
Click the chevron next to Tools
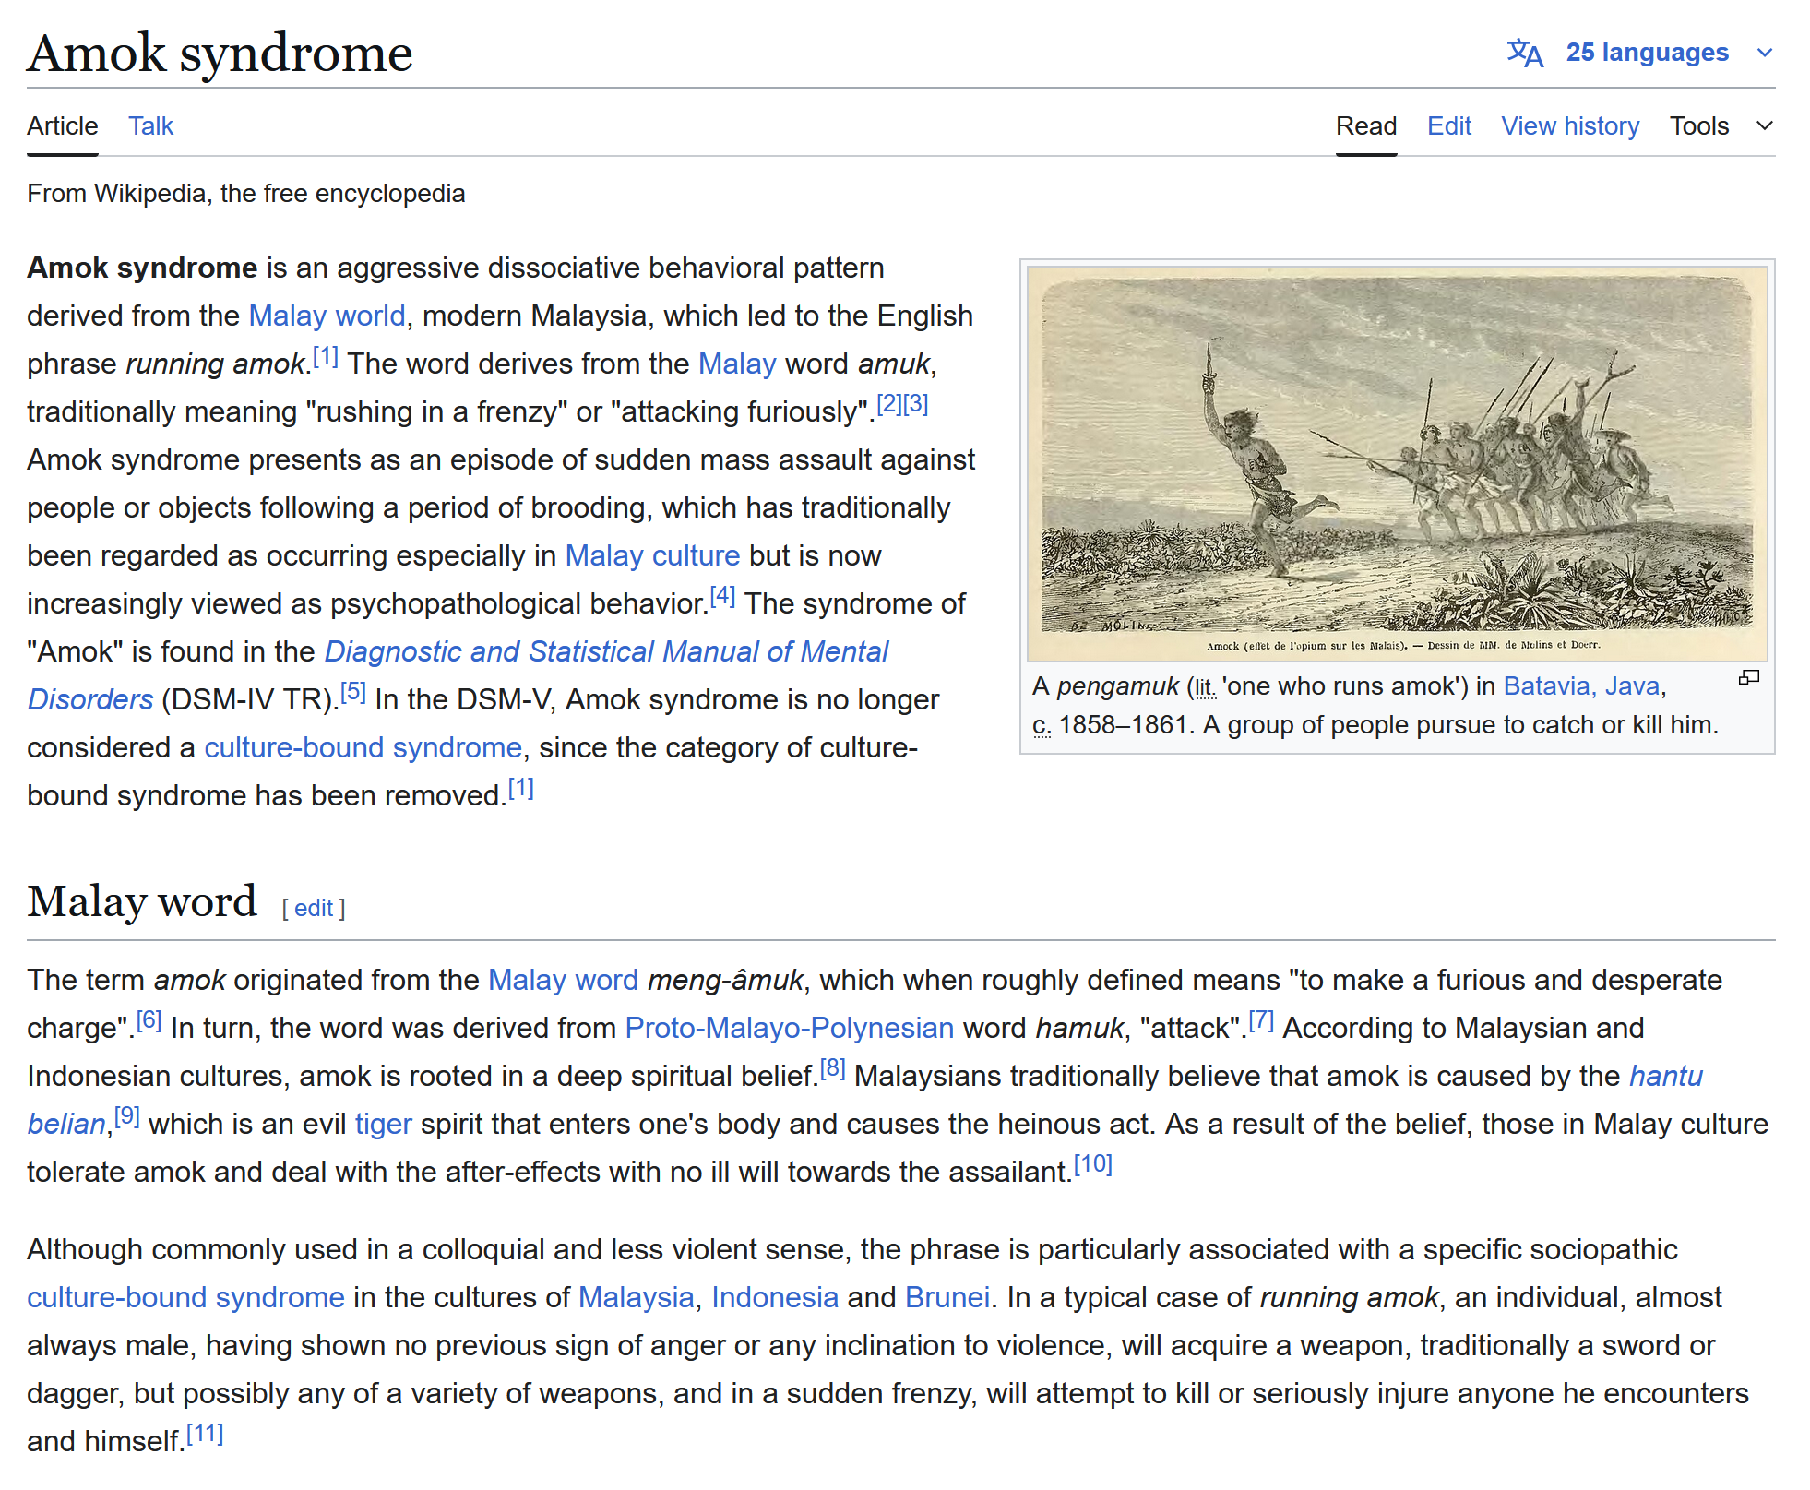coord(1764,126)
